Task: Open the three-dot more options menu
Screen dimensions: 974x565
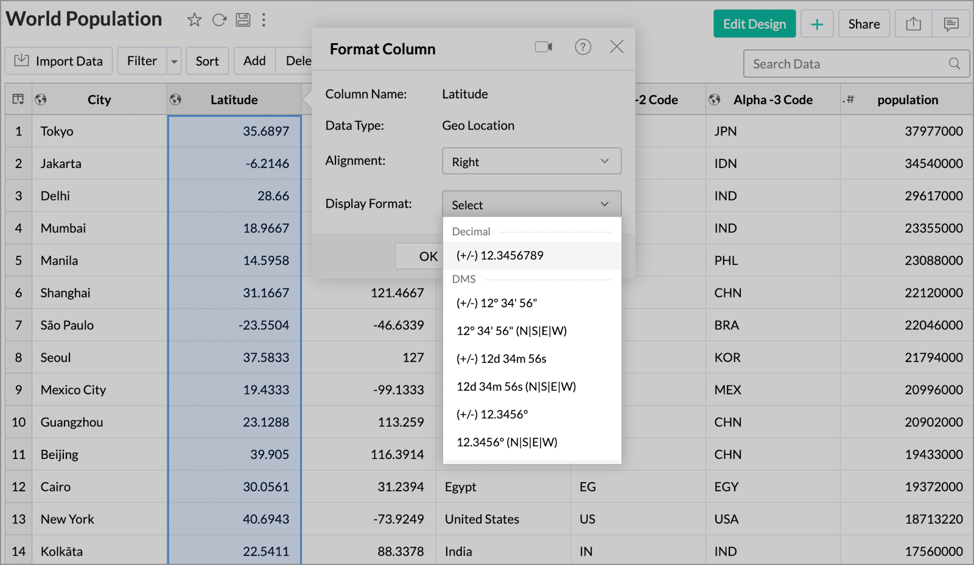Action: coord(264,20)
